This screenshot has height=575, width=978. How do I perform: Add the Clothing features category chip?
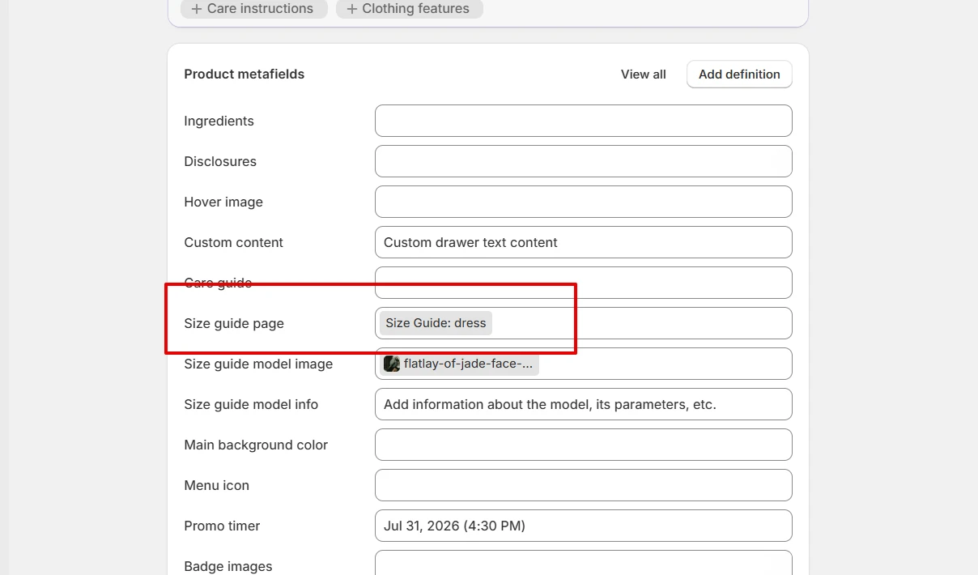409,9
